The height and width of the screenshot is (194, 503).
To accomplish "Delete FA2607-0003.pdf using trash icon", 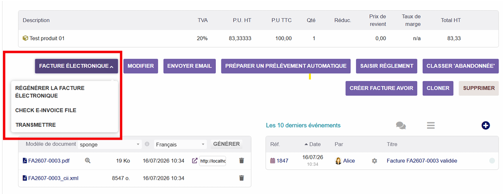I will click(x=242, y=161).
